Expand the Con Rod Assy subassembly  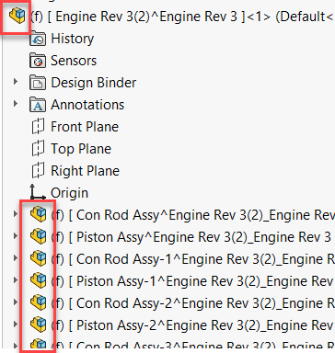(x=16, y=214)
